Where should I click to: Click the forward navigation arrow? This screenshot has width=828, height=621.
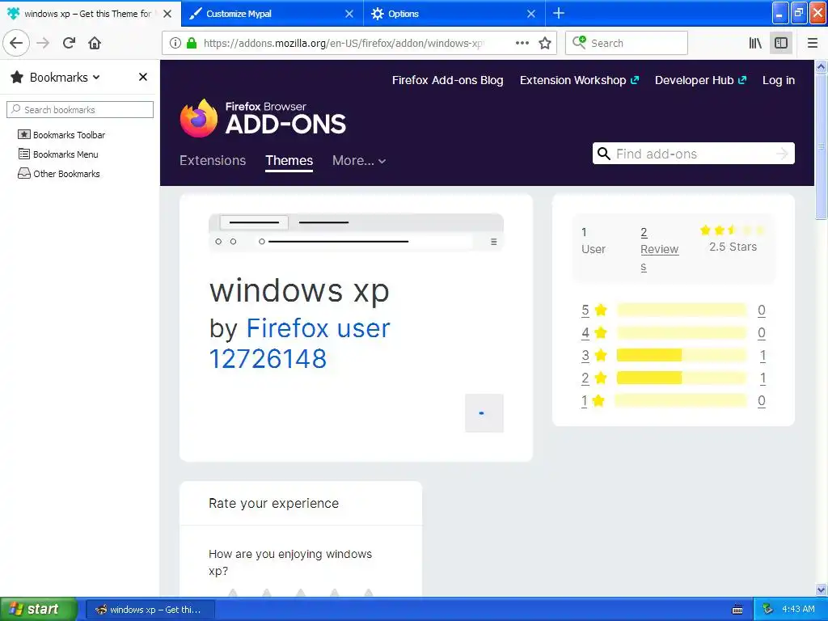[43, 43]
